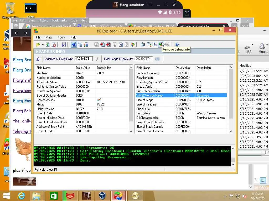Select the Headers Info blue 'i' icon
The image size is (269, 201).
[74, 44]
